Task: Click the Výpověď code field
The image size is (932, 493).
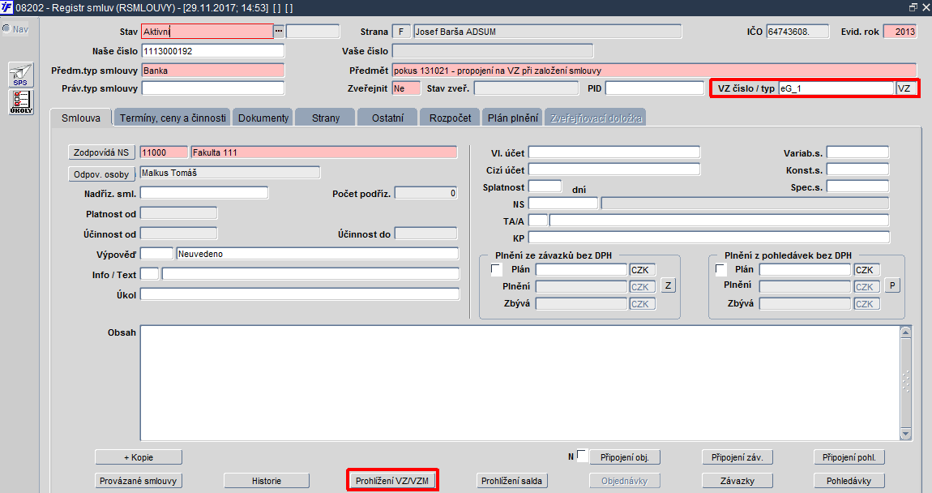Action: pos(156,253)
